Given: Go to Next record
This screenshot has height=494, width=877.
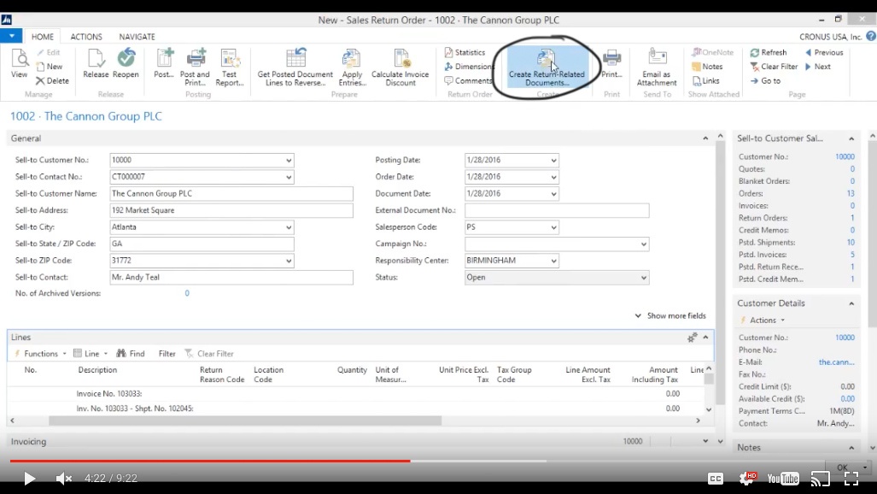Looking at the screenshot, I should (x=818, y=66).
